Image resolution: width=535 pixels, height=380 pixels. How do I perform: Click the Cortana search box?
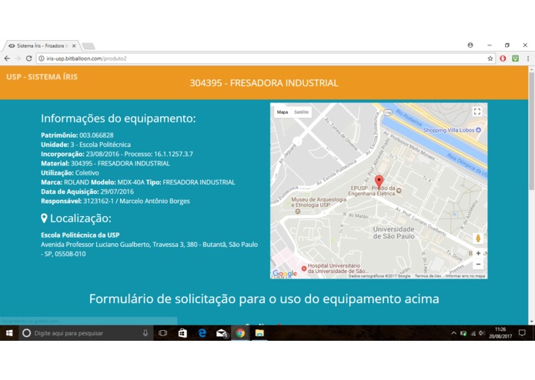click(x=85, y=333)
